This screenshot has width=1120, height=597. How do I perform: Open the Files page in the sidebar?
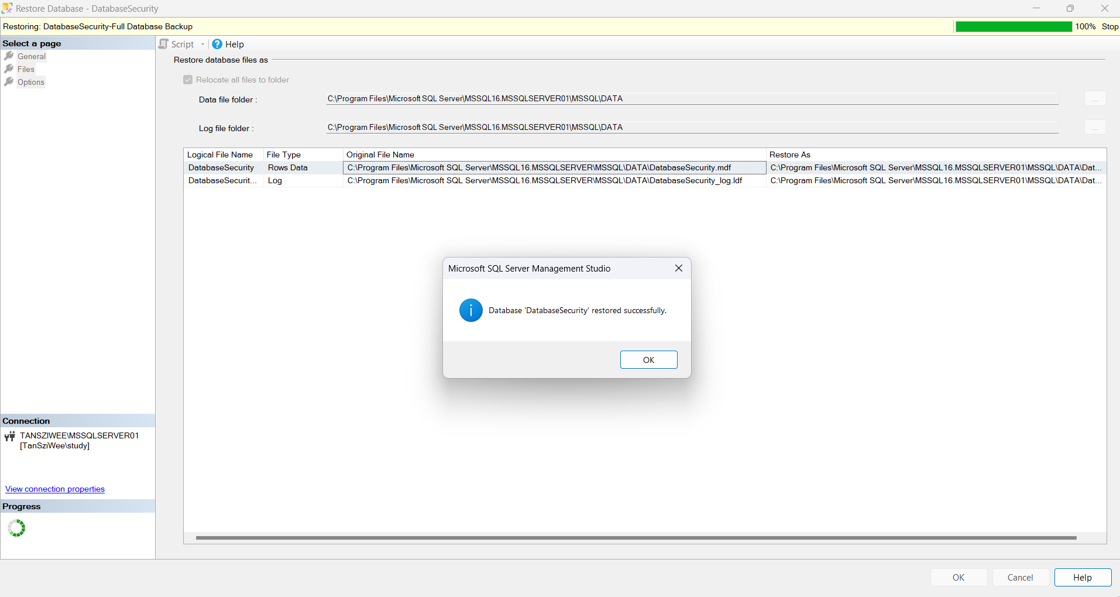[x=26, y=68]
